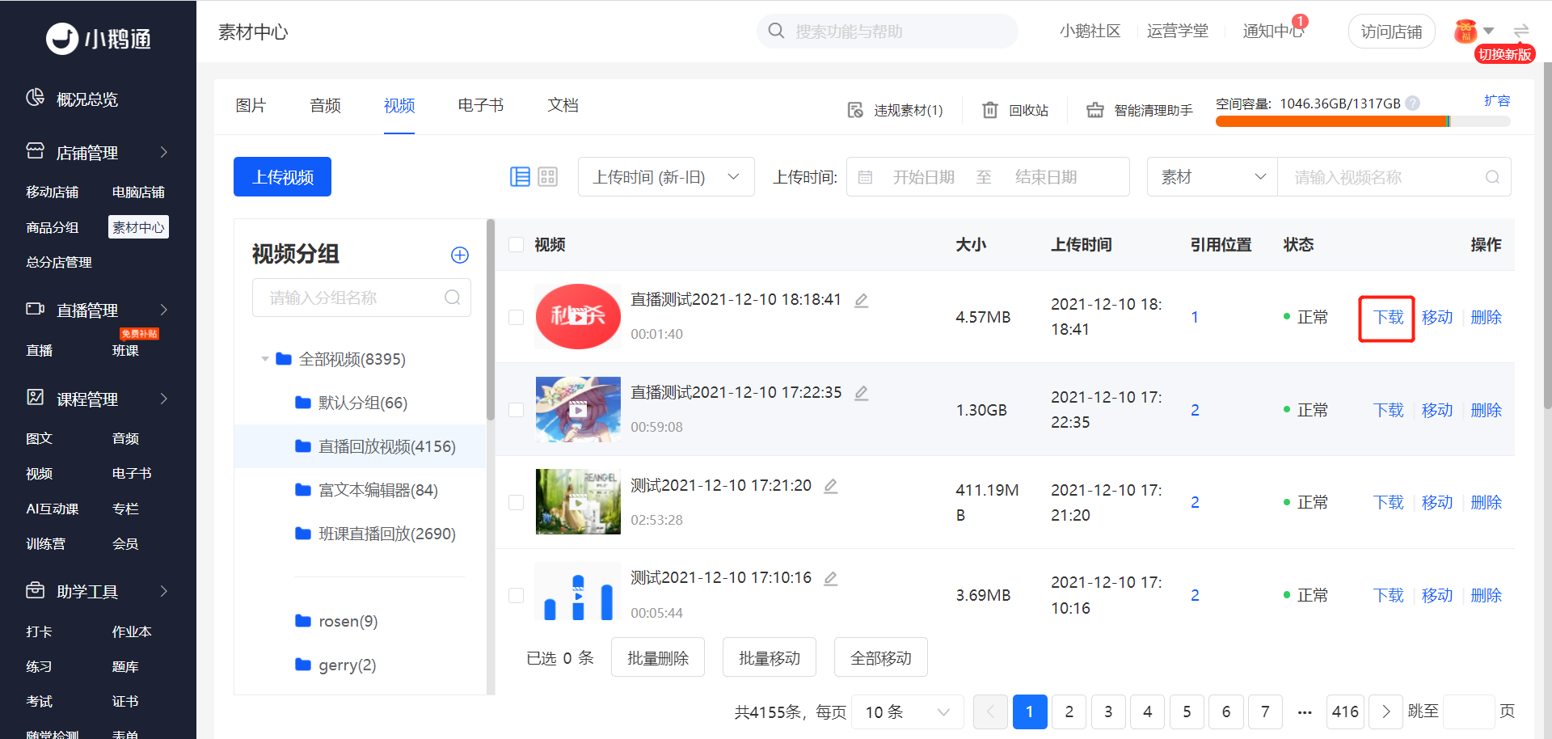Image resolution: width=1552 pixels, height=739 pixels.
Task: Click the 上传视频 button
Action: 282,177
